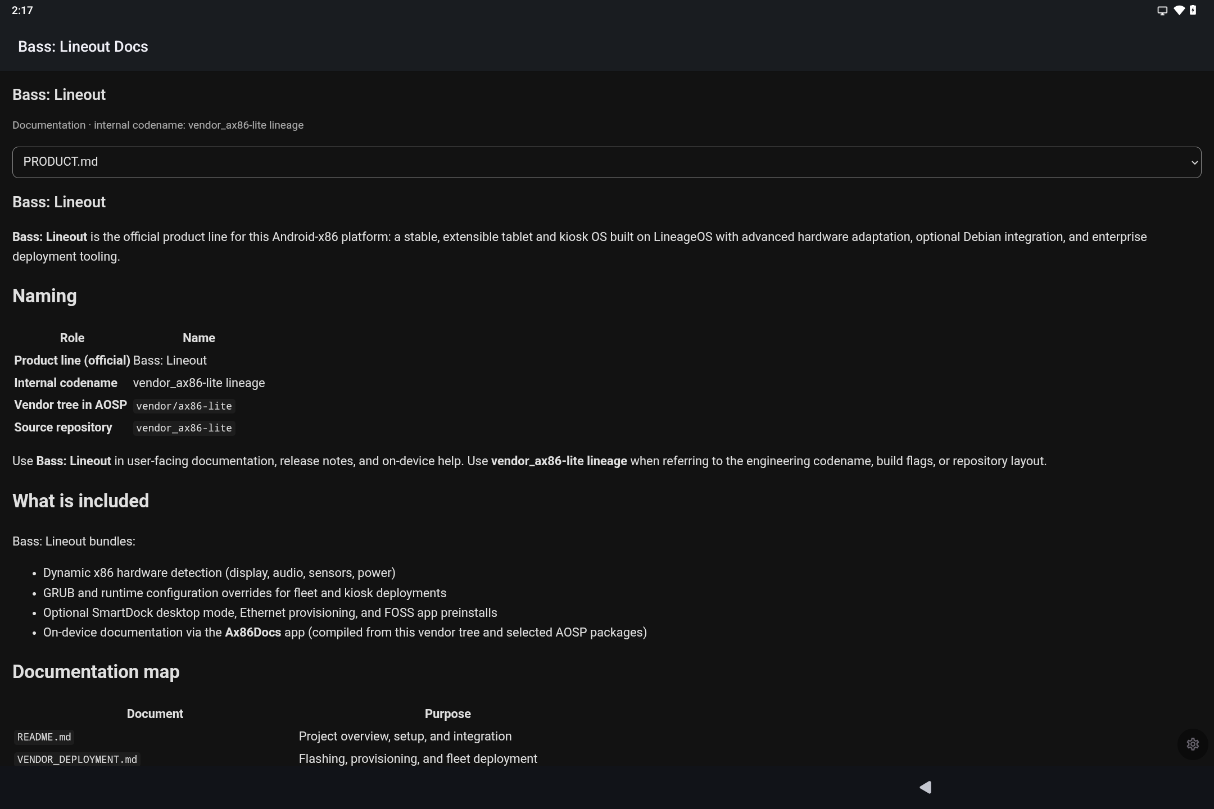Image resolution: width=1214 pixels, height=809 pixels.
Task: Click the 'Dynamic x86 hardware detection' bullet
Action: click(219, 573)
